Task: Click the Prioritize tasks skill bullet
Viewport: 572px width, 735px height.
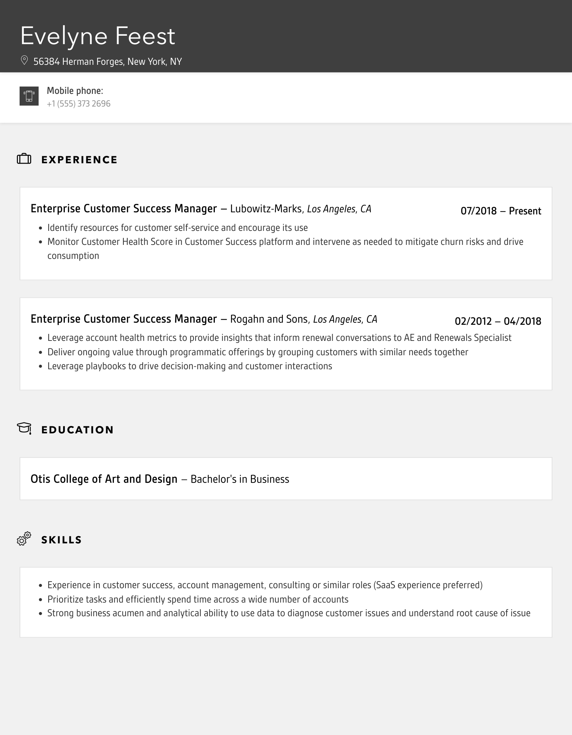Action: (x=198, y=599)
